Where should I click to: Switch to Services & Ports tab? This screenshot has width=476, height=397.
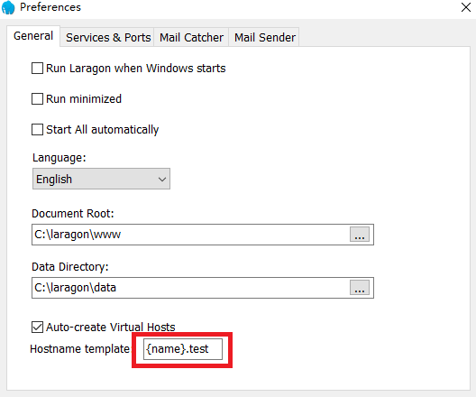pos(108,37)
